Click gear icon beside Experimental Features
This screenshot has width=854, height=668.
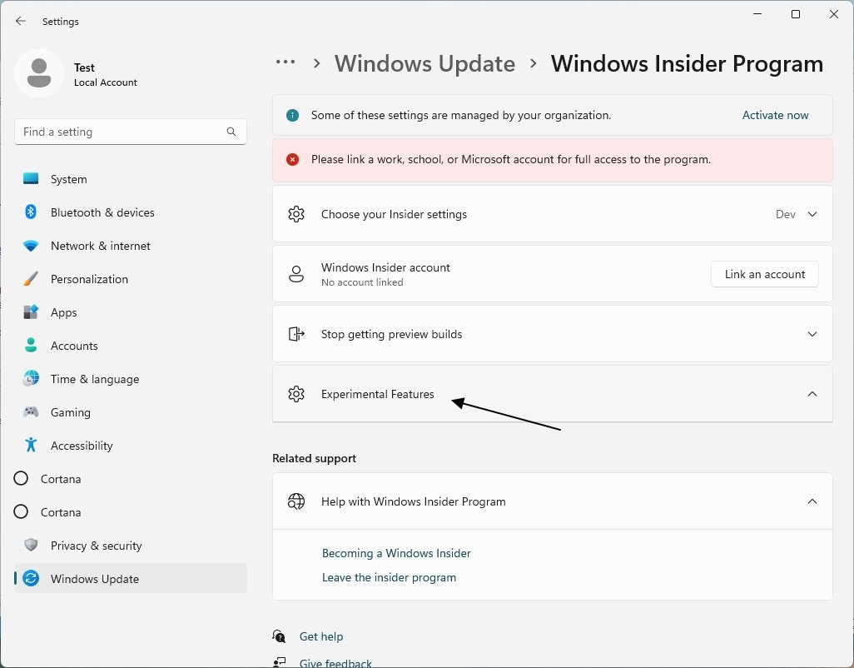pos(296,394)
